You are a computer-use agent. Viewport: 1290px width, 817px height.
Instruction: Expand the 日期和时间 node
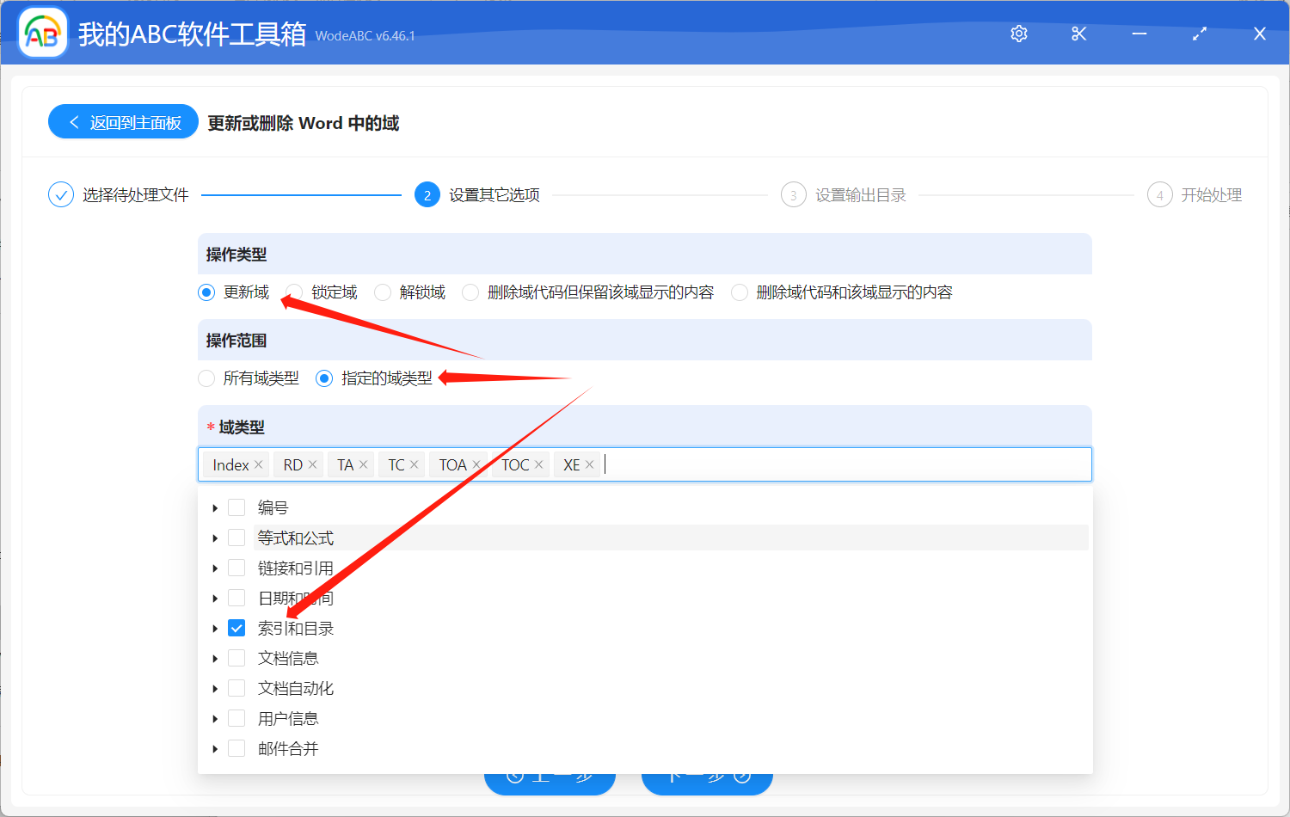(214, 597)
